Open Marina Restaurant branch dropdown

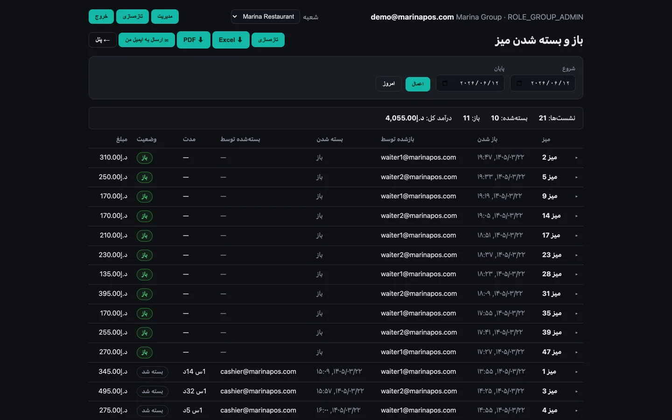(265, 17)
